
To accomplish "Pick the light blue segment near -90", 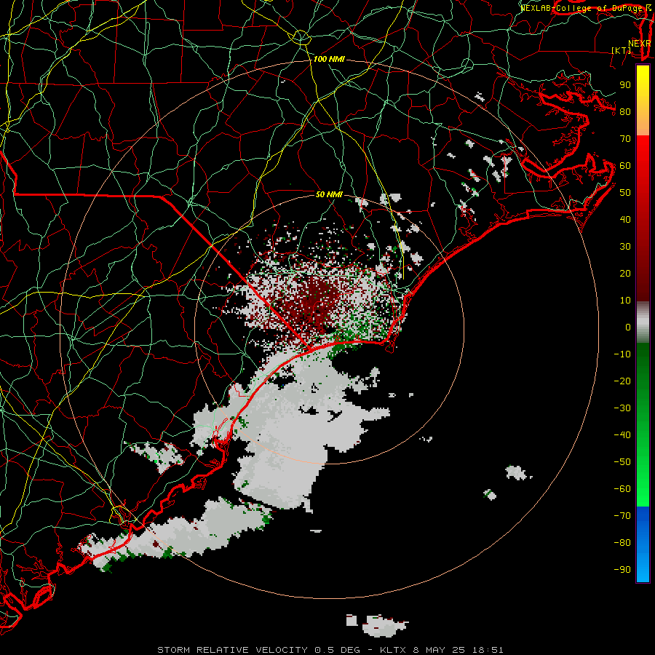I will pyautogui.click(x=643, y=568).
